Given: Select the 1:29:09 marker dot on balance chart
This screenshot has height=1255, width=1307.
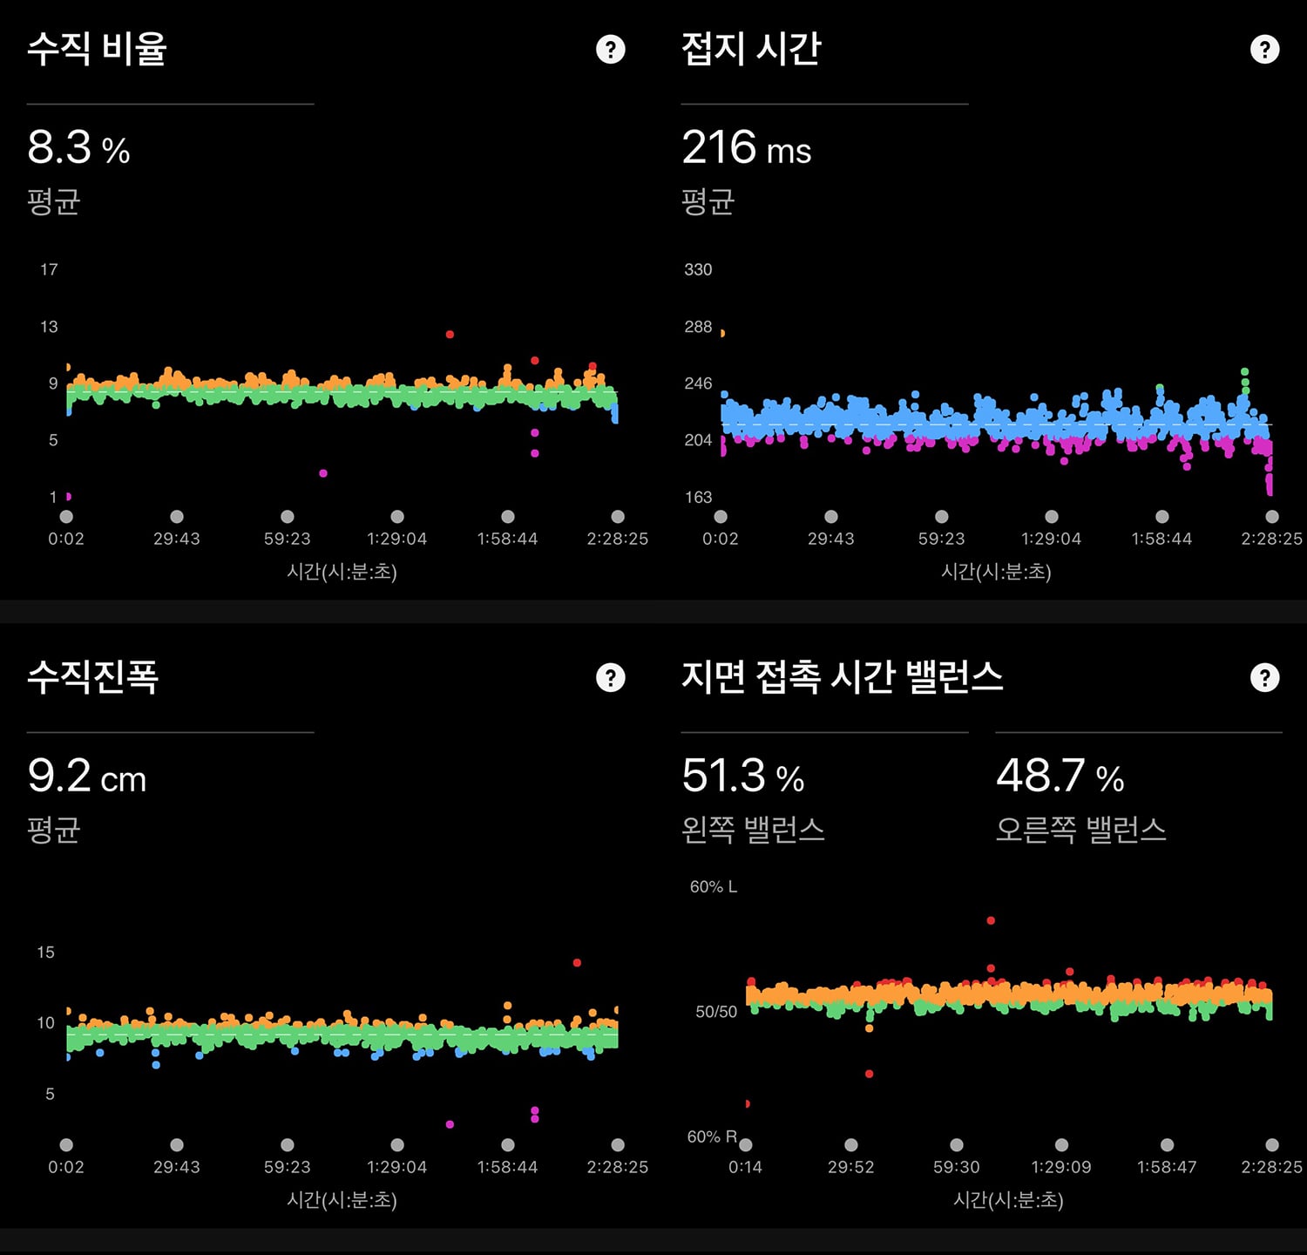Looking at the screenshot, I should click(x=1061, y=1145).
